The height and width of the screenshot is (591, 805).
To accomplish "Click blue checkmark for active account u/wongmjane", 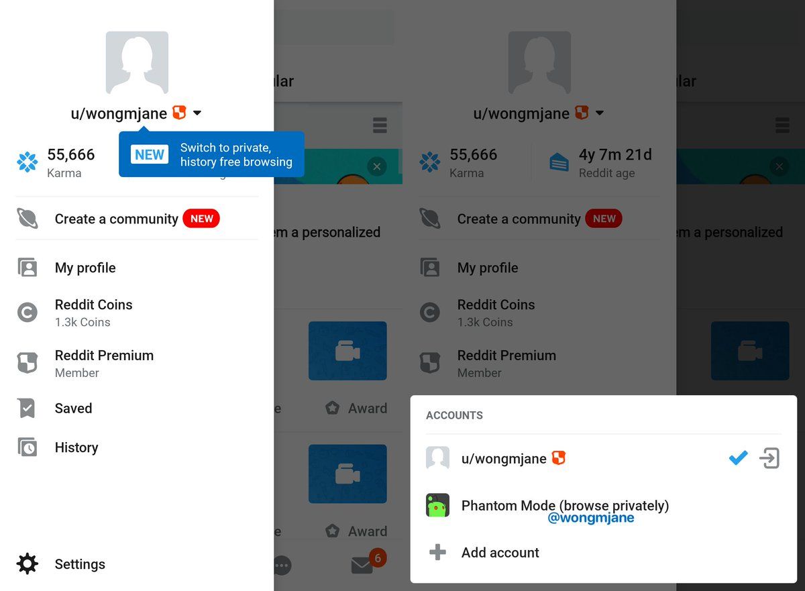I will click(x=738, y=459).
